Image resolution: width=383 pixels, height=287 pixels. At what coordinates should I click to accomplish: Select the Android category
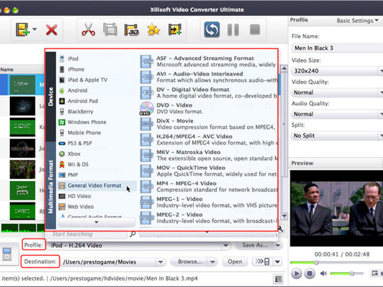(97, 90)
